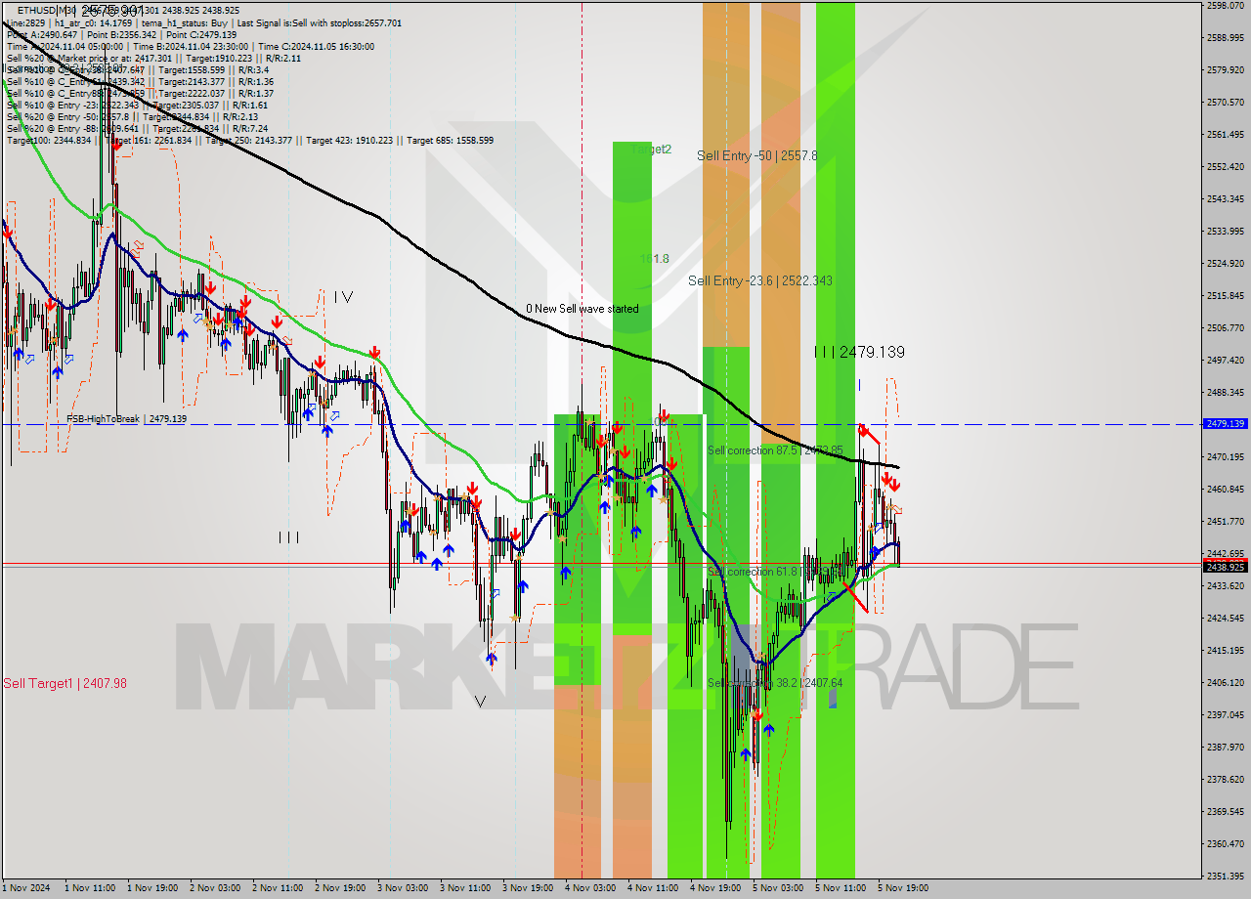1251x899 pixels.
Task: Click the blue 2479.139 price tag on axis
Action: coord(1226,424)
